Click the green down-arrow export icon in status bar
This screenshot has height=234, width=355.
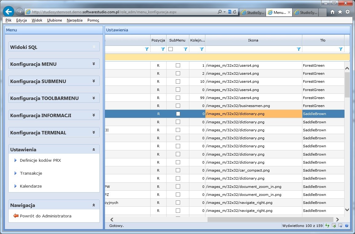tap(334, 225)
